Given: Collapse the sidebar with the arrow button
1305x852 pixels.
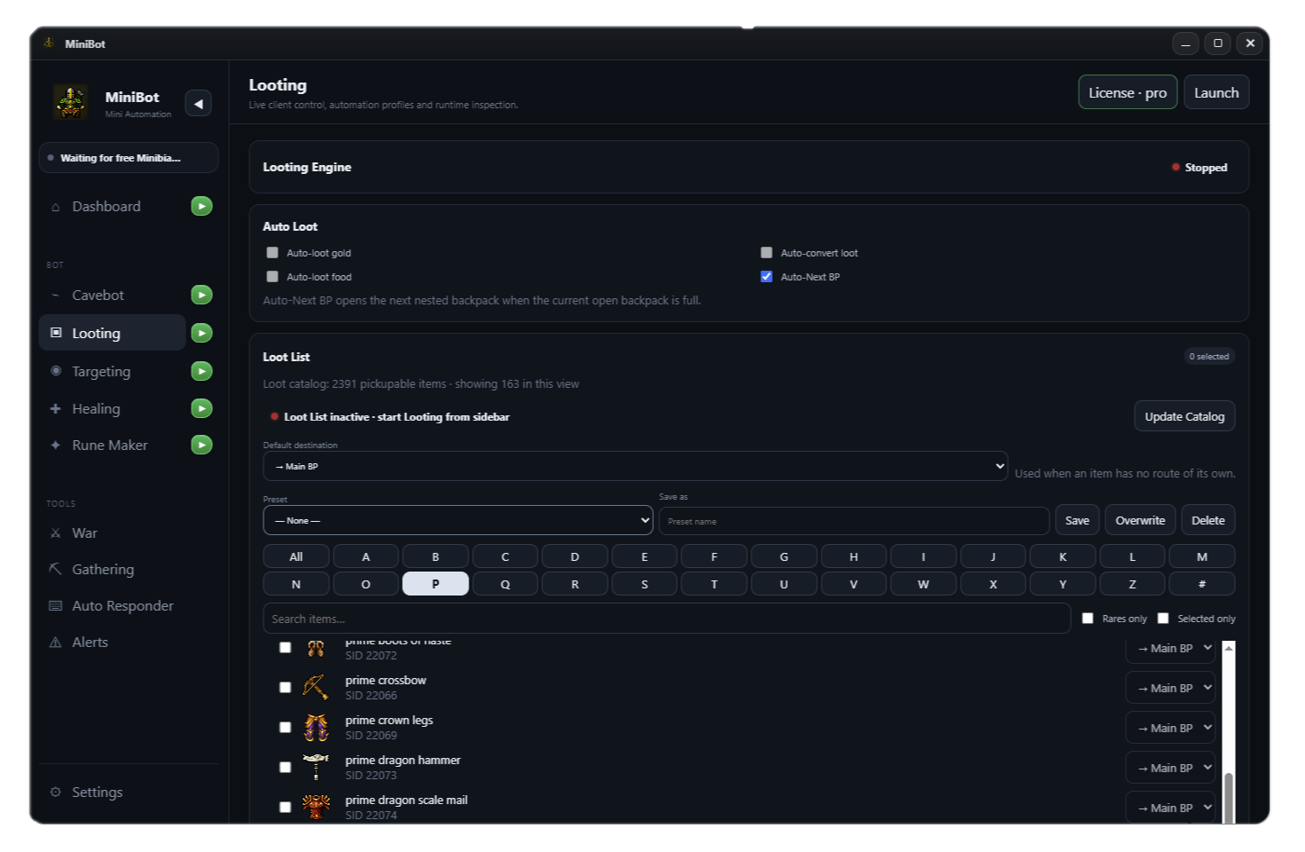Looking at the screenshot, I should coord(198,104).
